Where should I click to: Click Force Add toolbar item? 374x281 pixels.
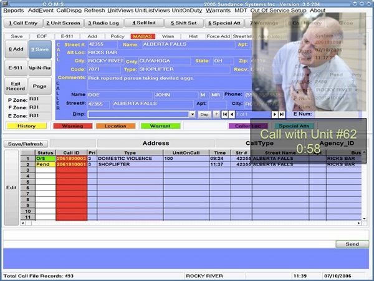pyautogui.click(x=218, y=36)
